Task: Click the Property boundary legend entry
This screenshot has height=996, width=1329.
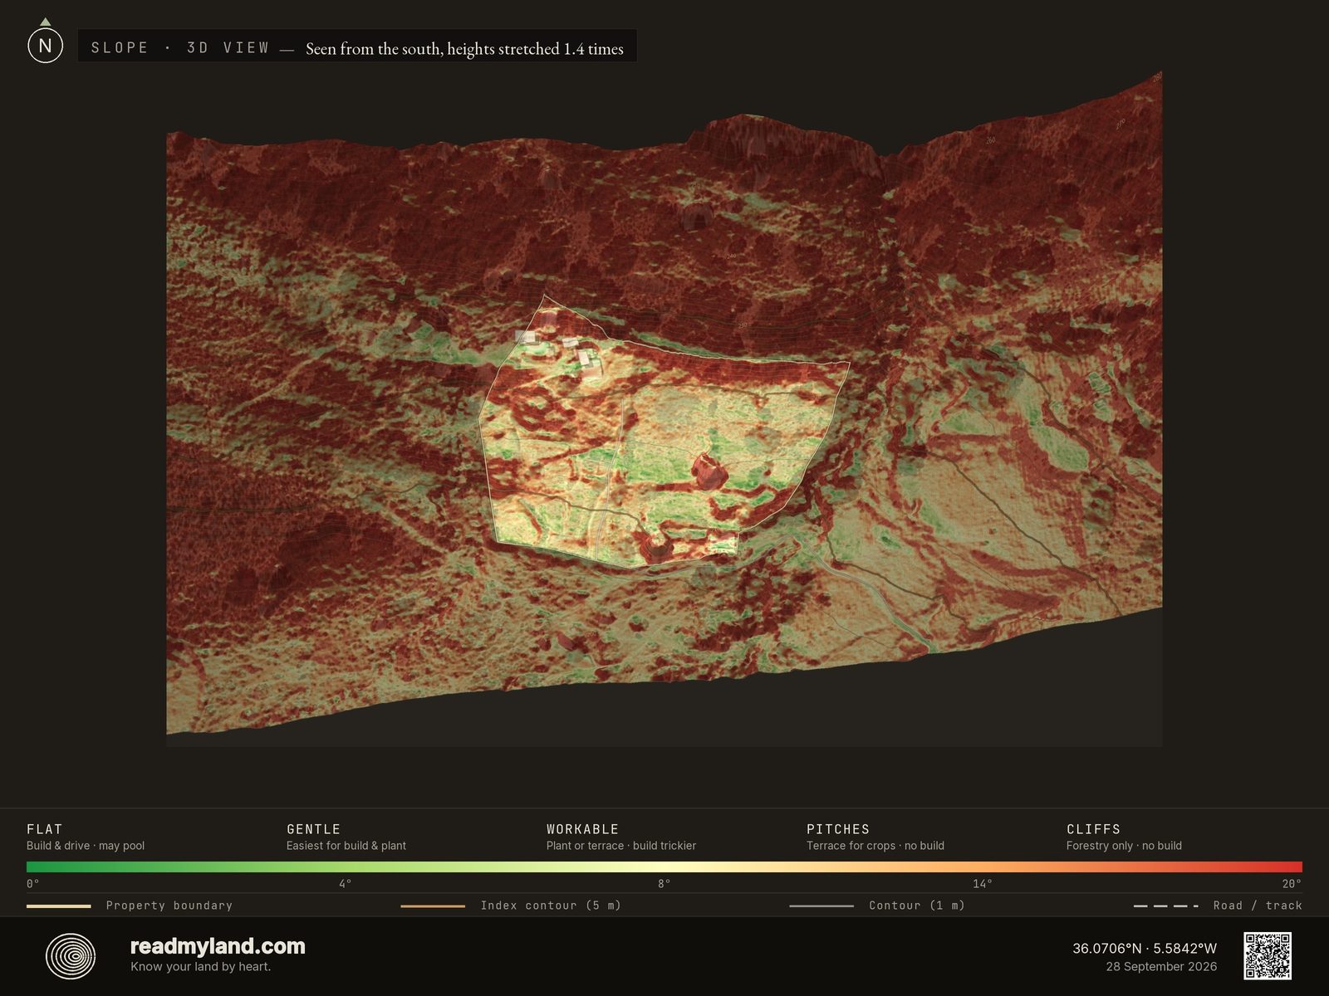Action: (x=130, y=906)
